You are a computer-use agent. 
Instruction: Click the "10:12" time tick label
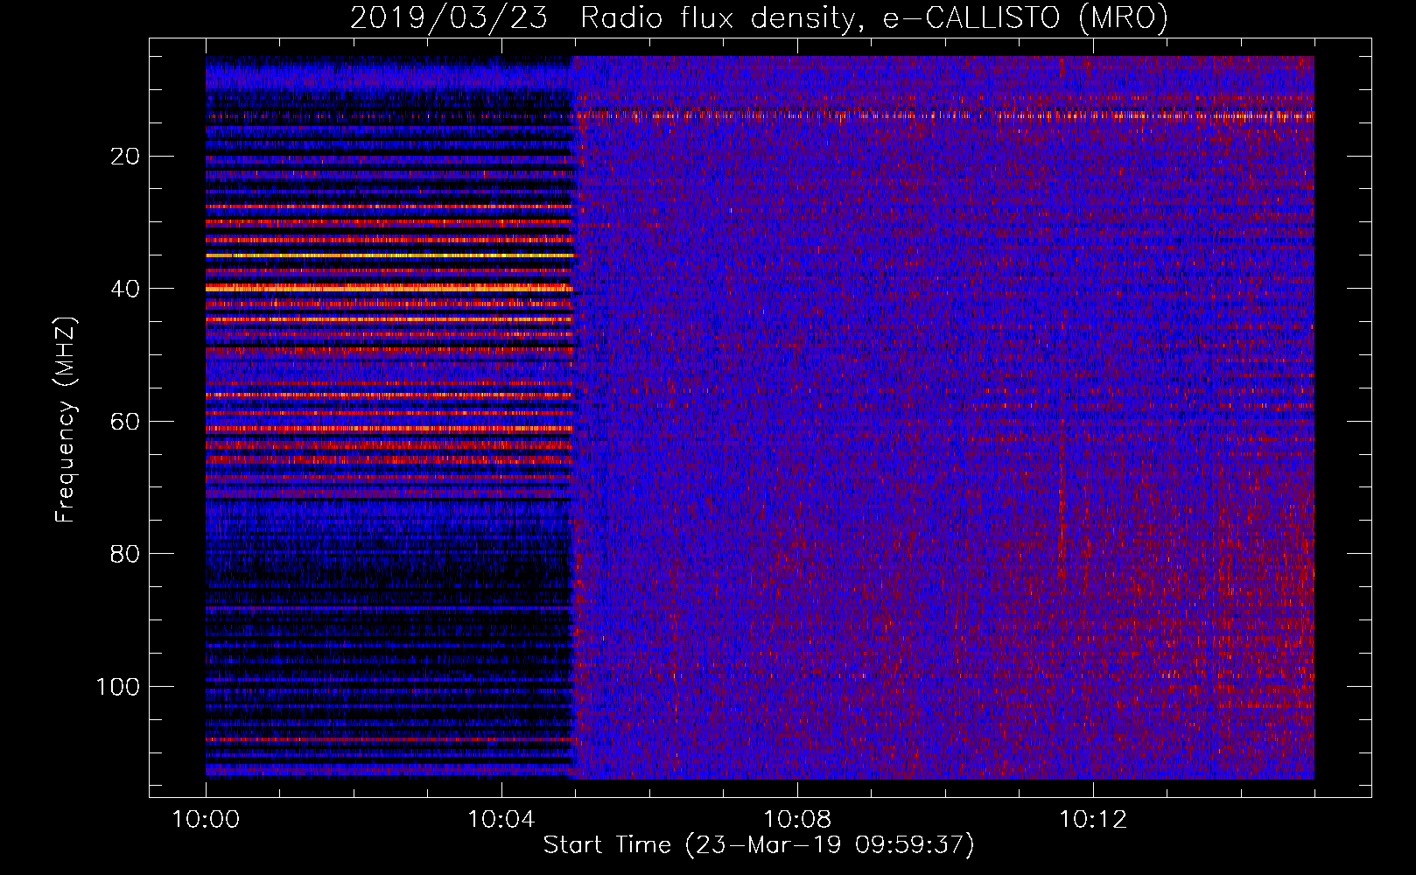1093,820
